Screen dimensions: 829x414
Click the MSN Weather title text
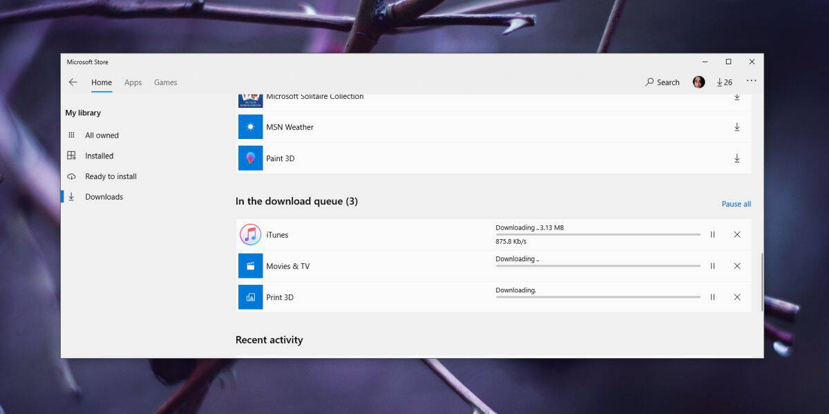(x=290, y=127)
